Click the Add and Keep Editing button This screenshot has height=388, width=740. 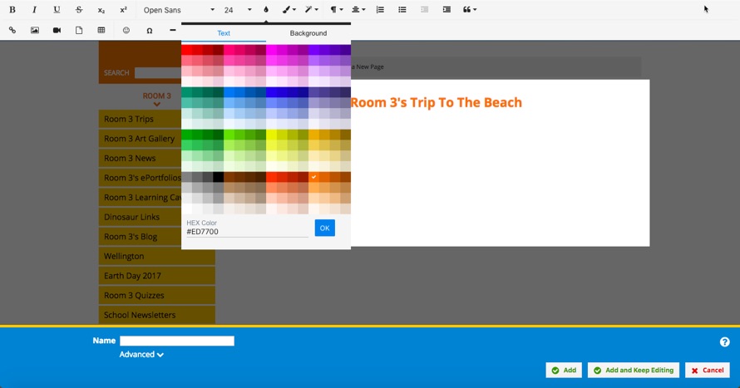coord(634,370)
